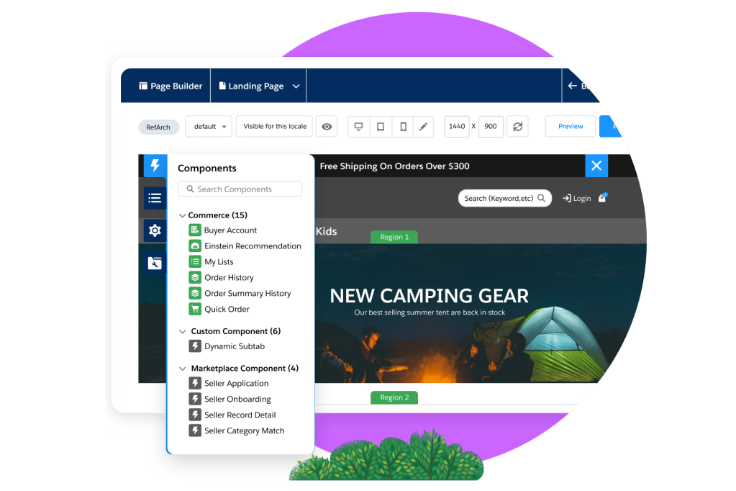Viewport: 736px width, 491px height.
Task: Click the Login link
Action: point(577,198)
